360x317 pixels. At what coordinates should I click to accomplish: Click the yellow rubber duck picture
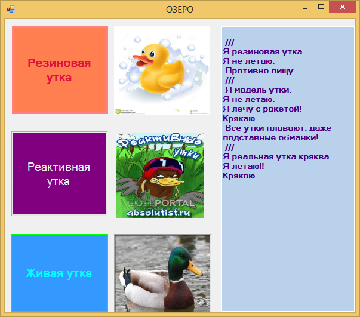[162, 69]
